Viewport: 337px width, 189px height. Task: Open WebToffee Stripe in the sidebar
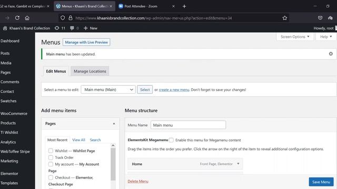click(15, 152)
